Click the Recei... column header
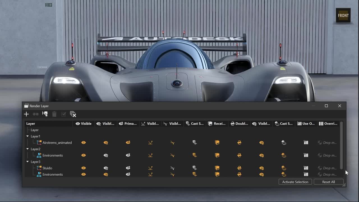The height and width of the screenshot is (202, 359). click(217, 123)
